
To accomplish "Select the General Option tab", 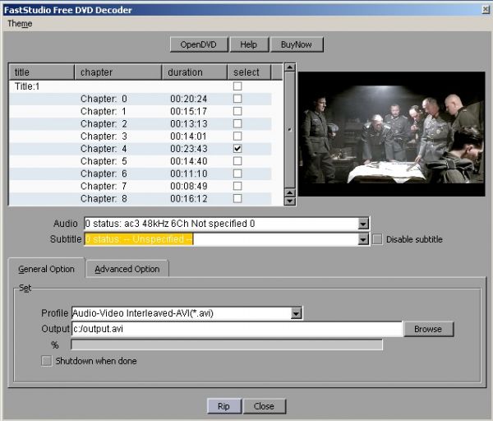I will click(x=46, y=269).
